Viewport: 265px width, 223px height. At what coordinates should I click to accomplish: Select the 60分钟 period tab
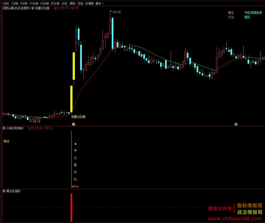[55, 3]
